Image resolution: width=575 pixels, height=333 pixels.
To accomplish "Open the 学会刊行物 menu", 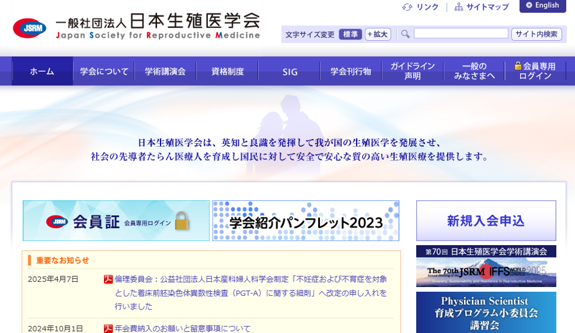I will point(351,71).
